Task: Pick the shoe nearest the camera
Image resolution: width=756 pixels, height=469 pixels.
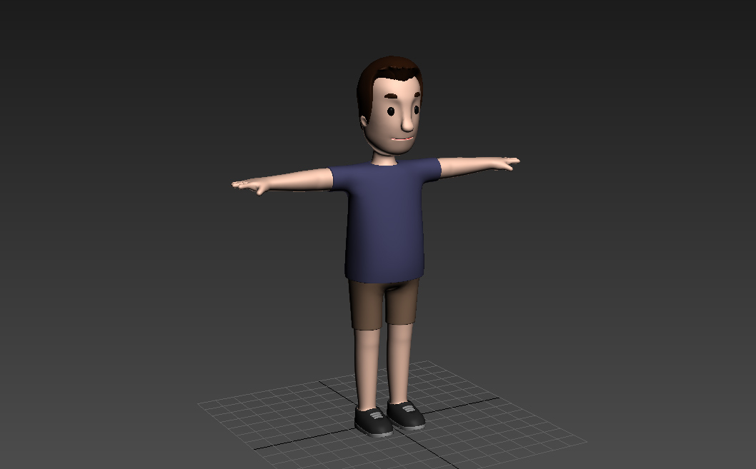Action: (x=373, y=422)
